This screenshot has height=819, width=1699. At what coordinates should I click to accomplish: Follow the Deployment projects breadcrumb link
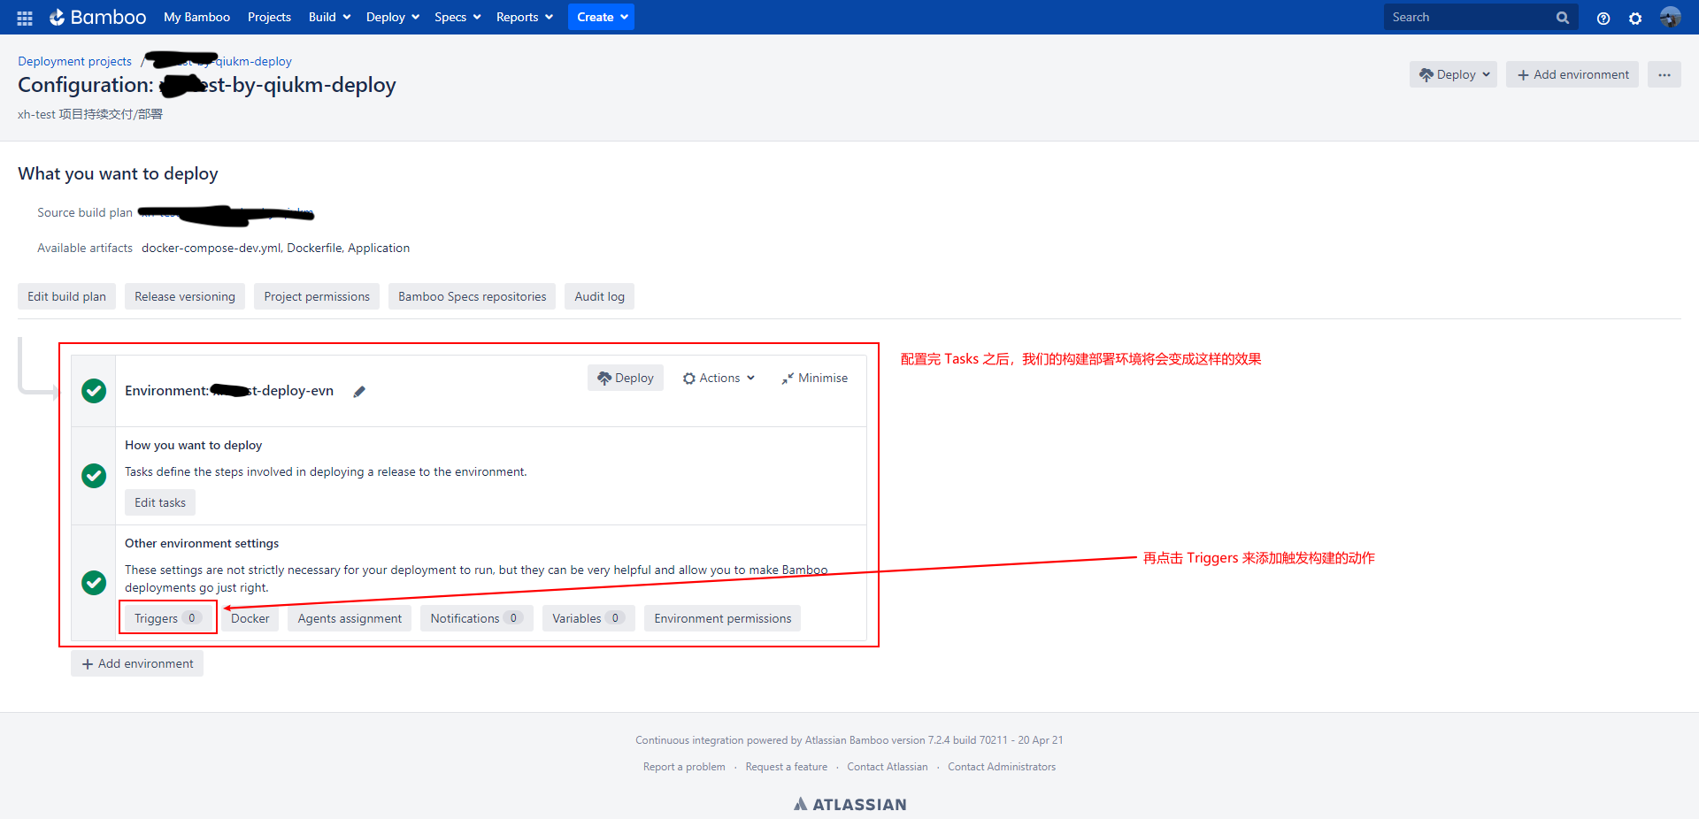[74, 61]
